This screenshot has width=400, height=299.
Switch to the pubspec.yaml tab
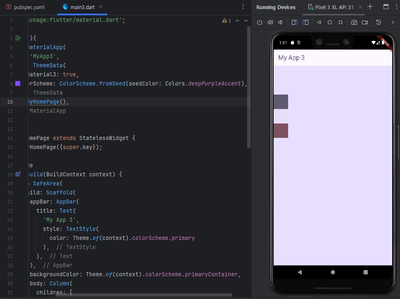click(26, 7)
